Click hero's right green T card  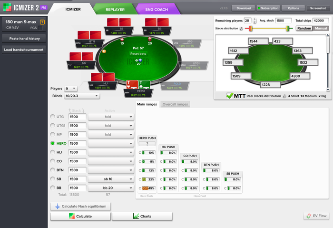(x=144, y=85)
